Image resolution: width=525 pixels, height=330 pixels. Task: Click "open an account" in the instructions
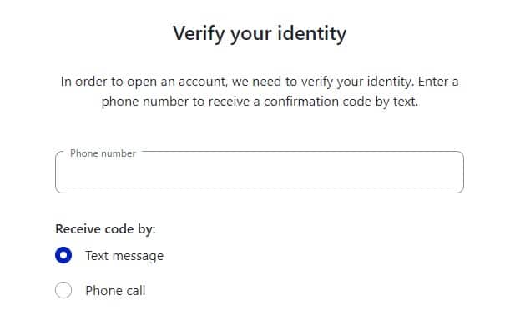pos(177,82)
